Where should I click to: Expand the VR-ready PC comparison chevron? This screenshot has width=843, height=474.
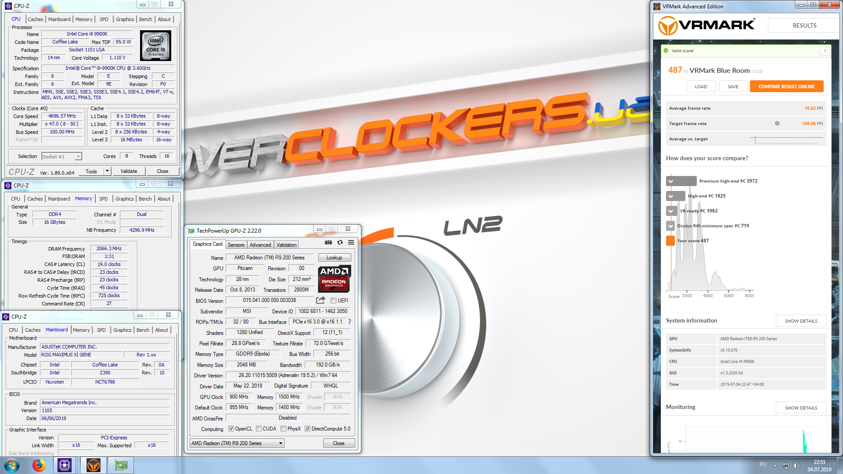671,211
